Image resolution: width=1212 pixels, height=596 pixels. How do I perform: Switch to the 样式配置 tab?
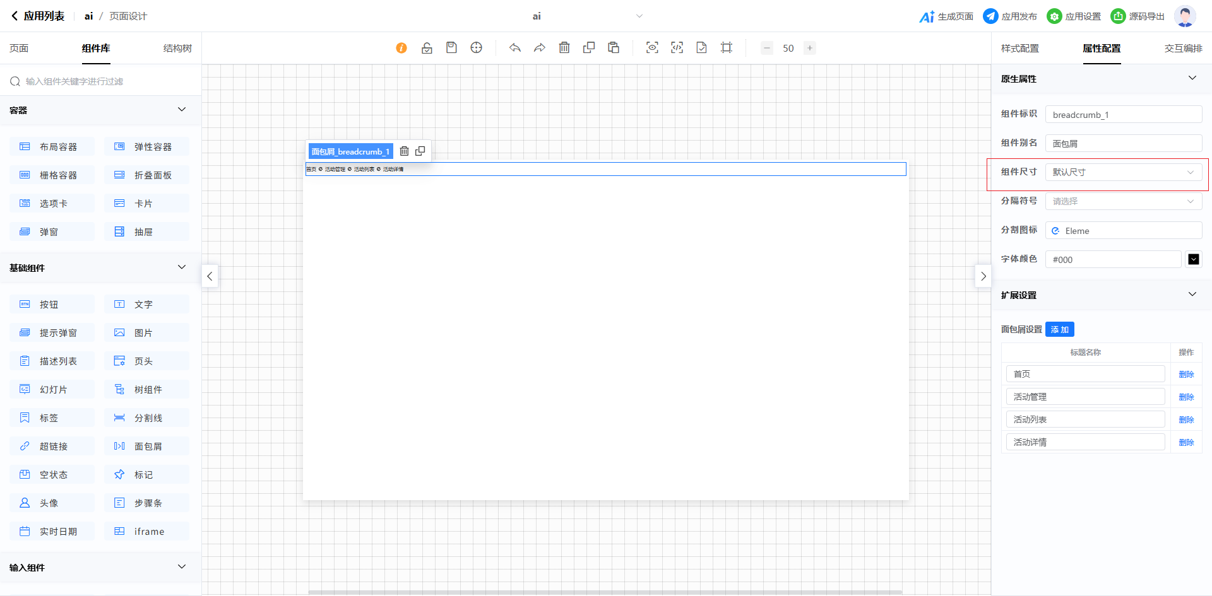(x=1019, y=49)
